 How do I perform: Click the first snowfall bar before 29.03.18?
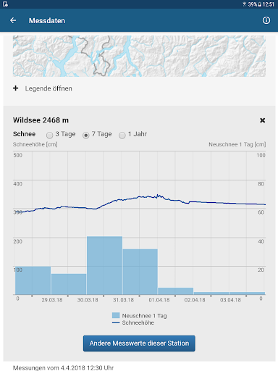(33, 280)
